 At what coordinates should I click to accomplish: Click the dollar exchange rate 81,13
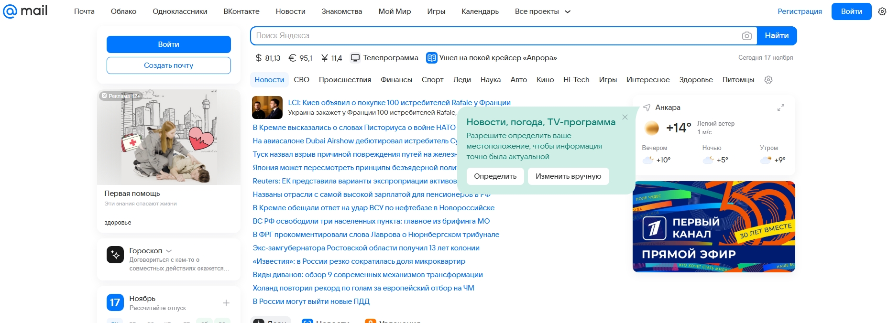point(268,58)
